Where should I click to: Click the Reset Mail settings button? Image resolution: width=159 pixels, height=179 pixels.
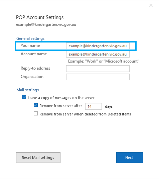(38, 158)
